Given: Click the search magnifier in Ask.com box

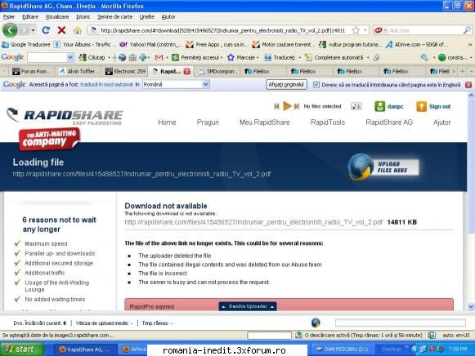Looking at the screenshot, I should [467, 30].
